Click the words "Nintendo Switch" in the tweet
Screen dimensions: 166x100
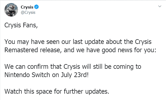(27, 75)
